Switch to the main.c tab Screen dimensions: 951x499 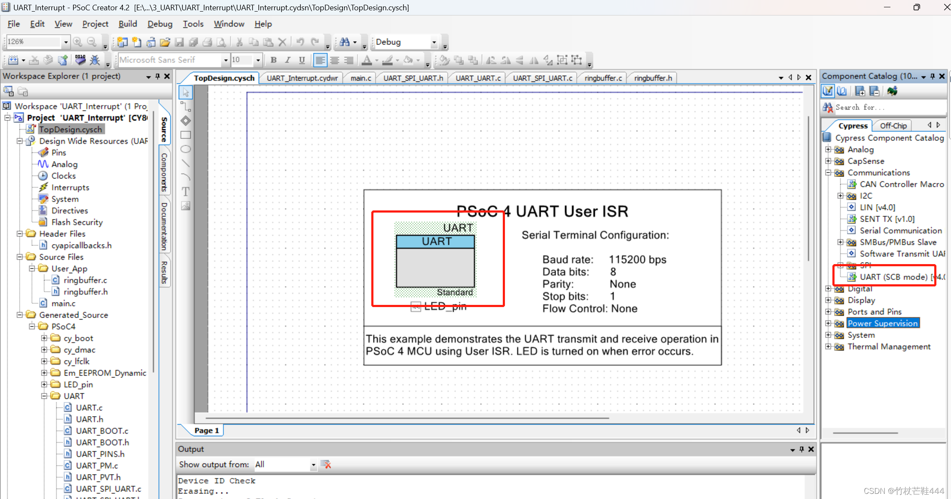point(361,78)
